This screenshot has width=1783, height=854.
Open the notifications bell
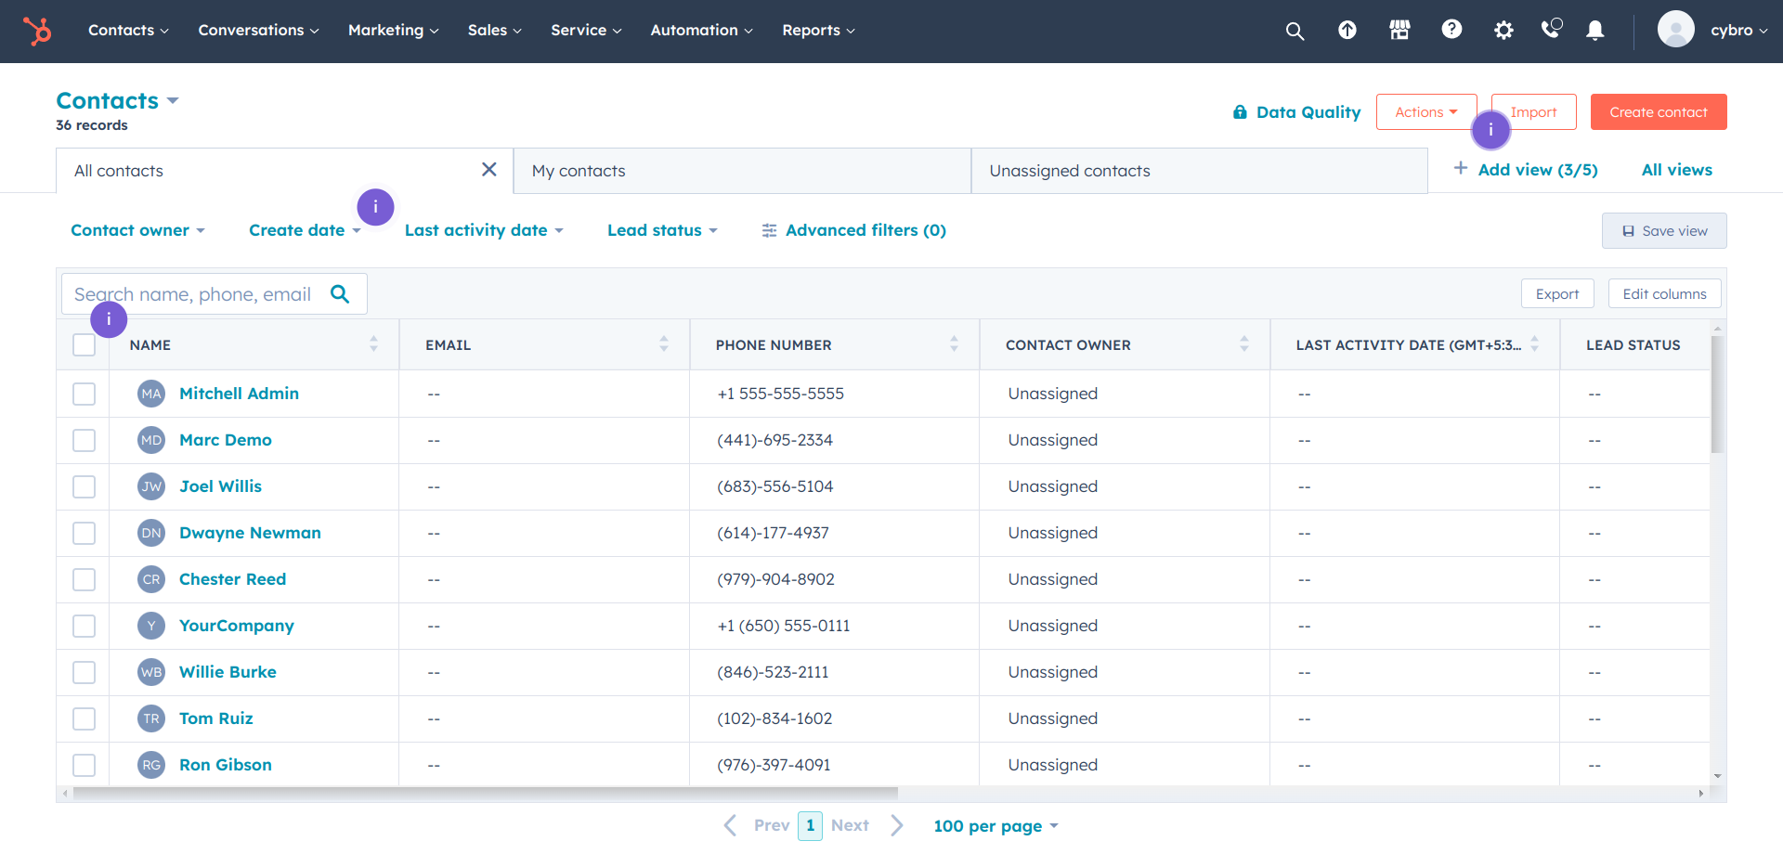click(1595, 31)
